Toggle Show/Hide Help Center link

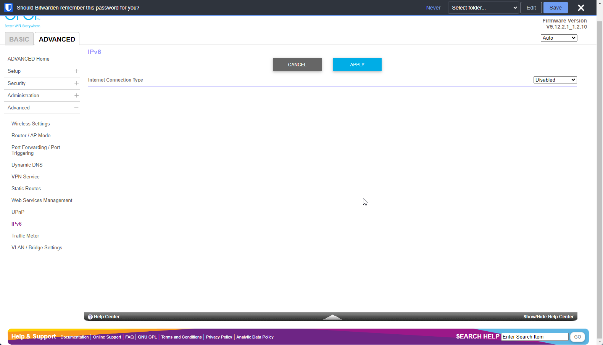tap(548, 317)
